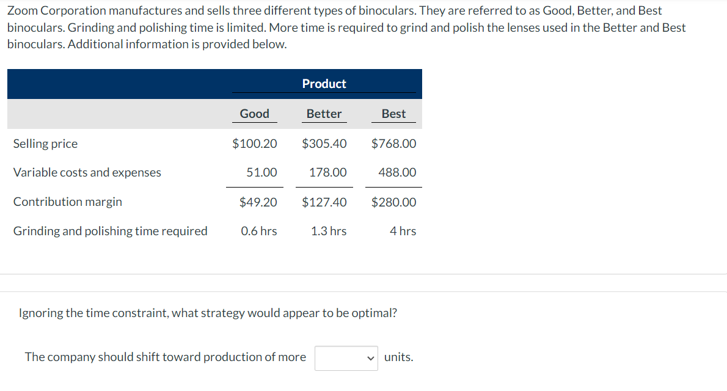Select the Better selling price $305.40
Image resolution: width=727 pixels, height=391 pixels.
pyautogui.click(x=324, y=144)
